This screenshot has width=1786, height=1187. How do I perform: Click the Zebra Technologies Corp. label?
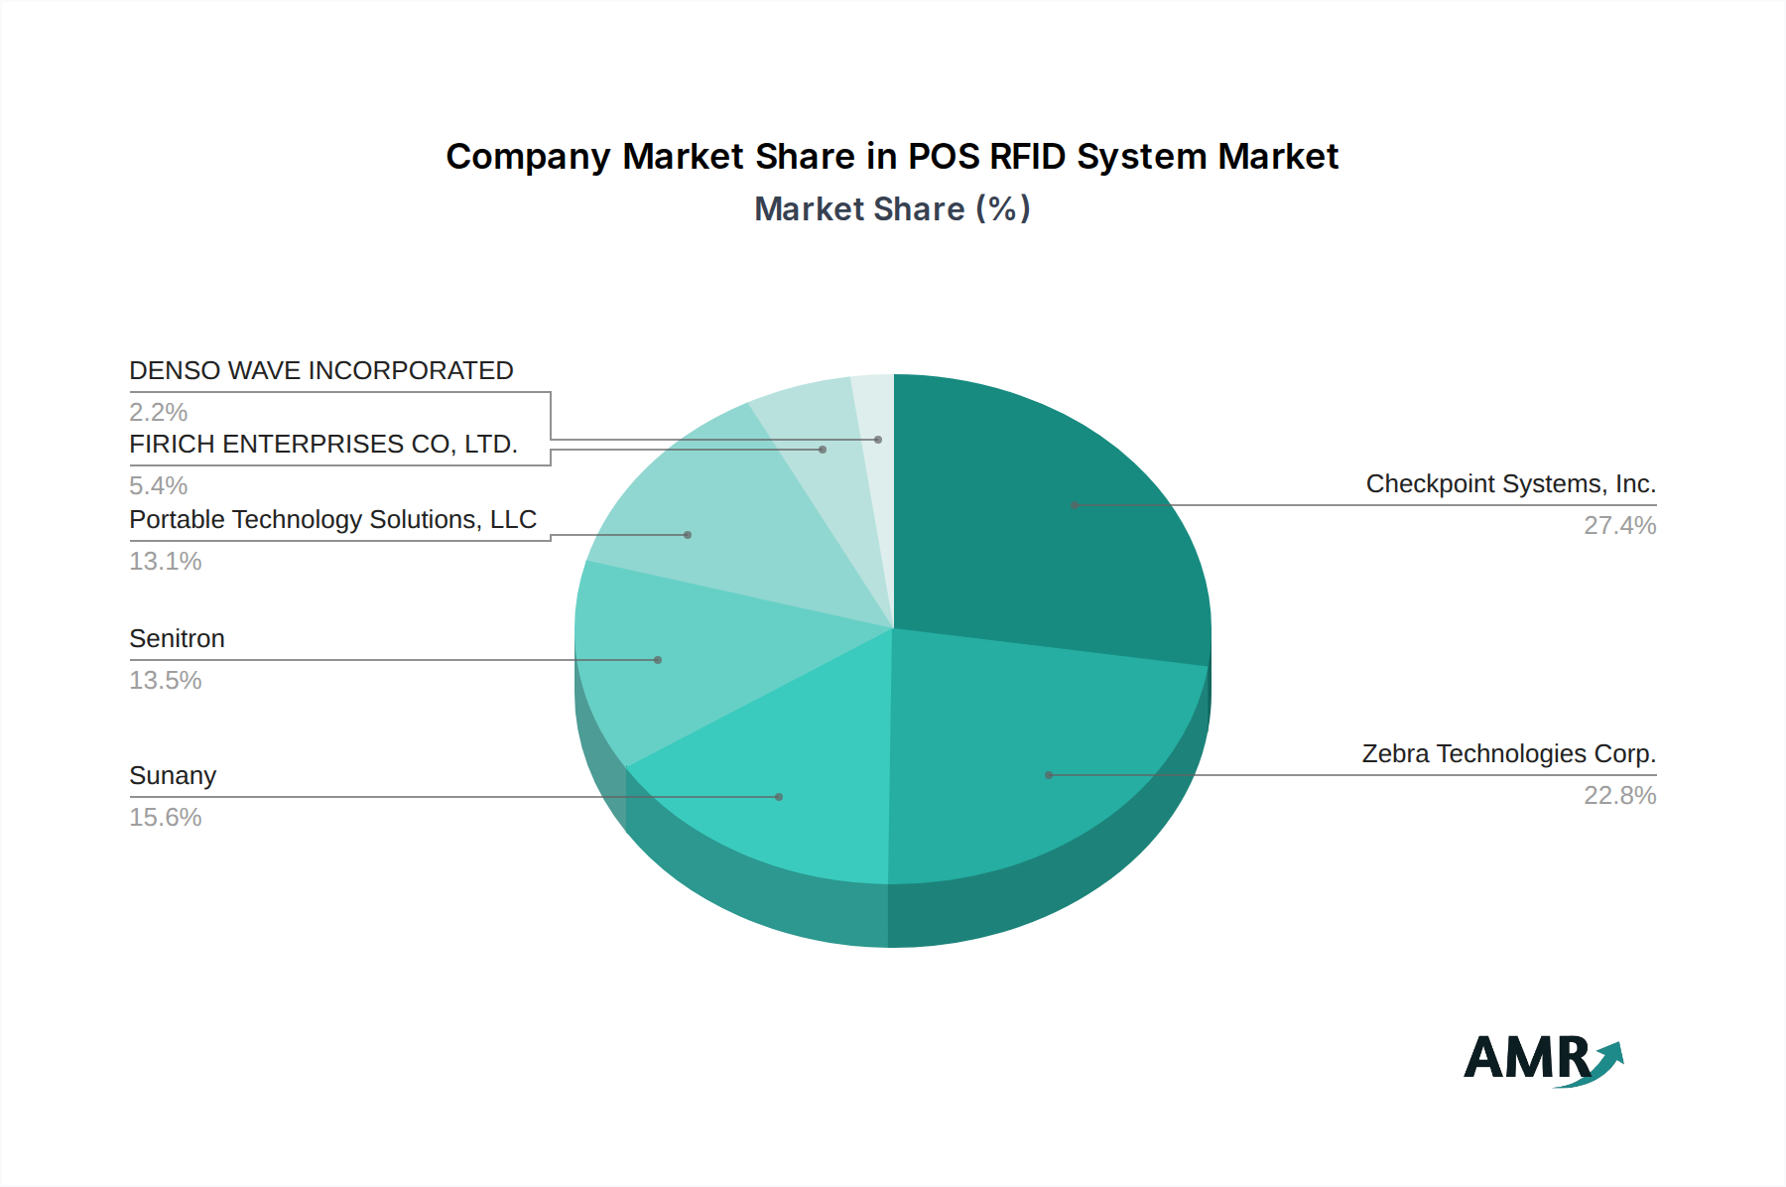coord(1508,754)
